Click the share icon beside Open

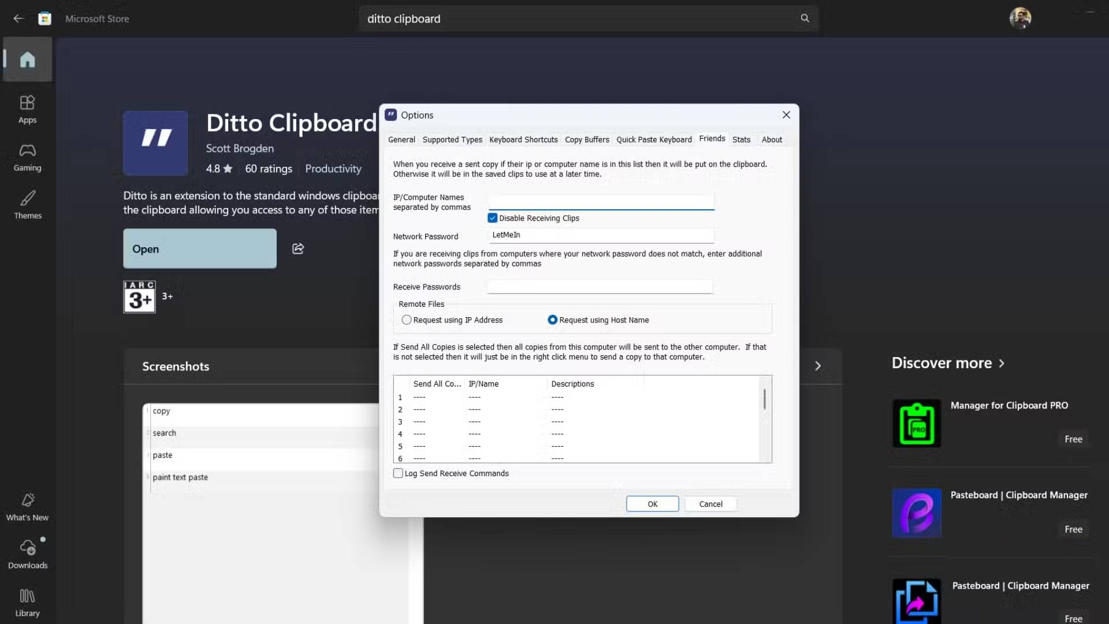coord(298,248)
